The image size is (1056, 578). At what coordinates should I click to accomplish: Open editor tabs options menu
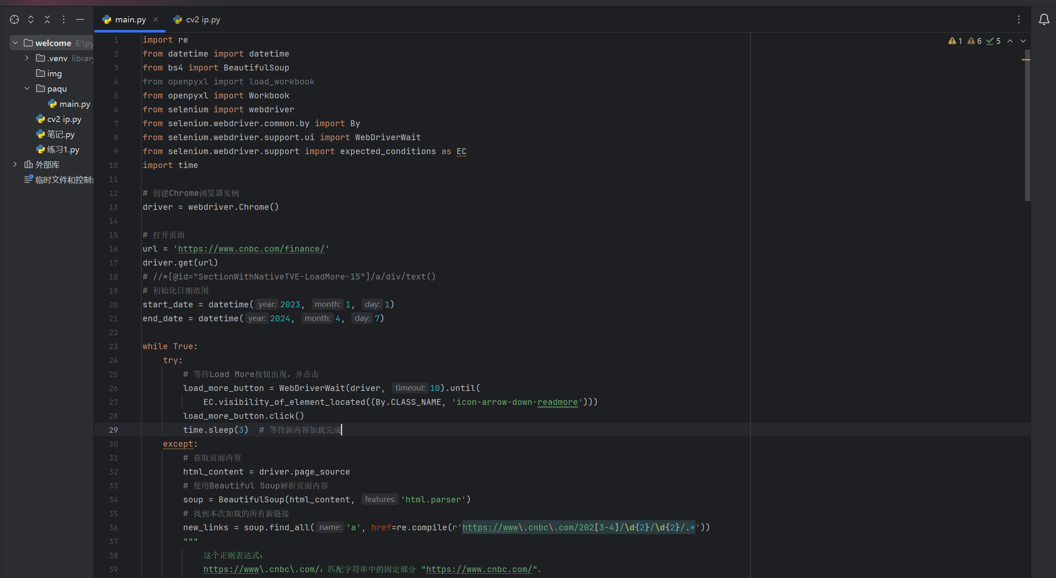tap(1018, 19)
